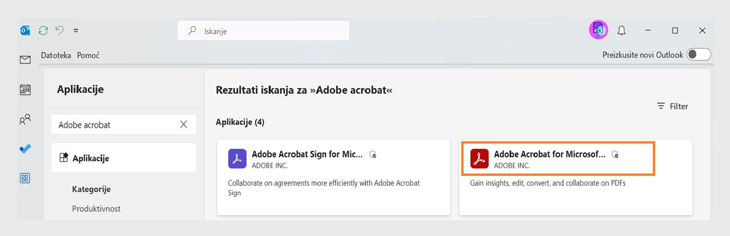Click the green sync refresh icon
Image resolution: width=730 pixels, height=236 pixels.
tap(43, 31)
